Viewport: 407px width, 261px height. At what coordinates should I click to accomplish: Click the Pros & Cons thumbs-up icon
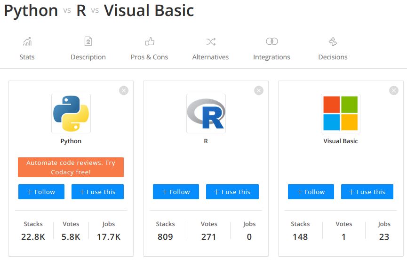click(150, 41)
